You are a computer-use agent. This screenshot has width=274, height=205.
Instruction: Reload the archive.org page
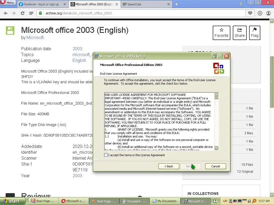[x=22, y=13]
